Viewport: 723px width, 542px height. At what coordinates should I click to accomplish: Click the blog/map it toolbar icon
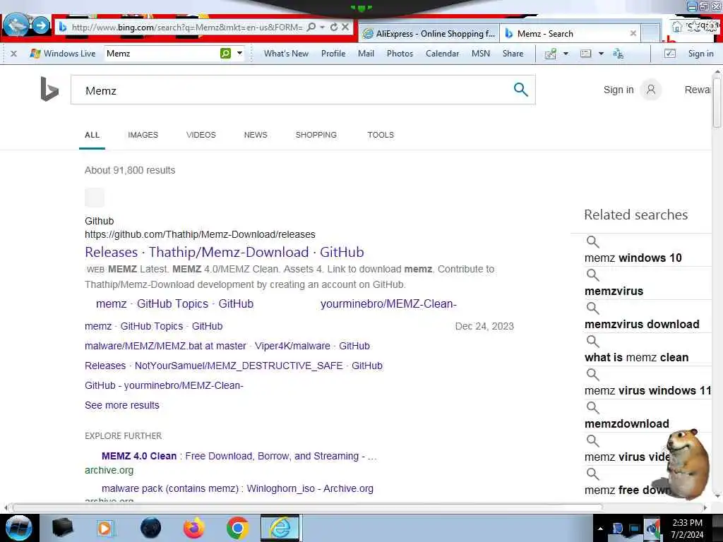(550, 54)
